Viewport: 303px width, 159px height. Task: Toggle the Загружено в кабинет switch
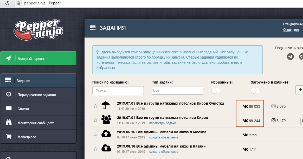point(255,91)
